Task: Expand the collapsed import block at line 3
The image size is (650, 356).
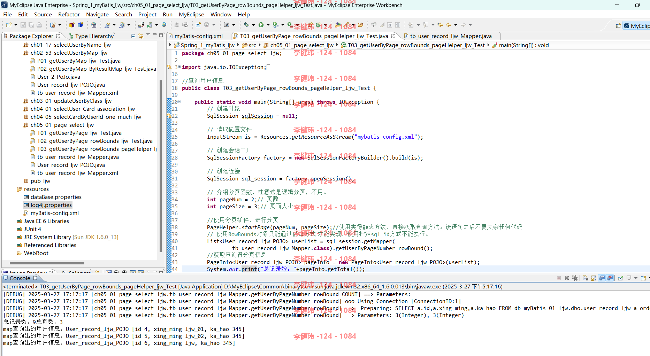Action: point(179,67)
